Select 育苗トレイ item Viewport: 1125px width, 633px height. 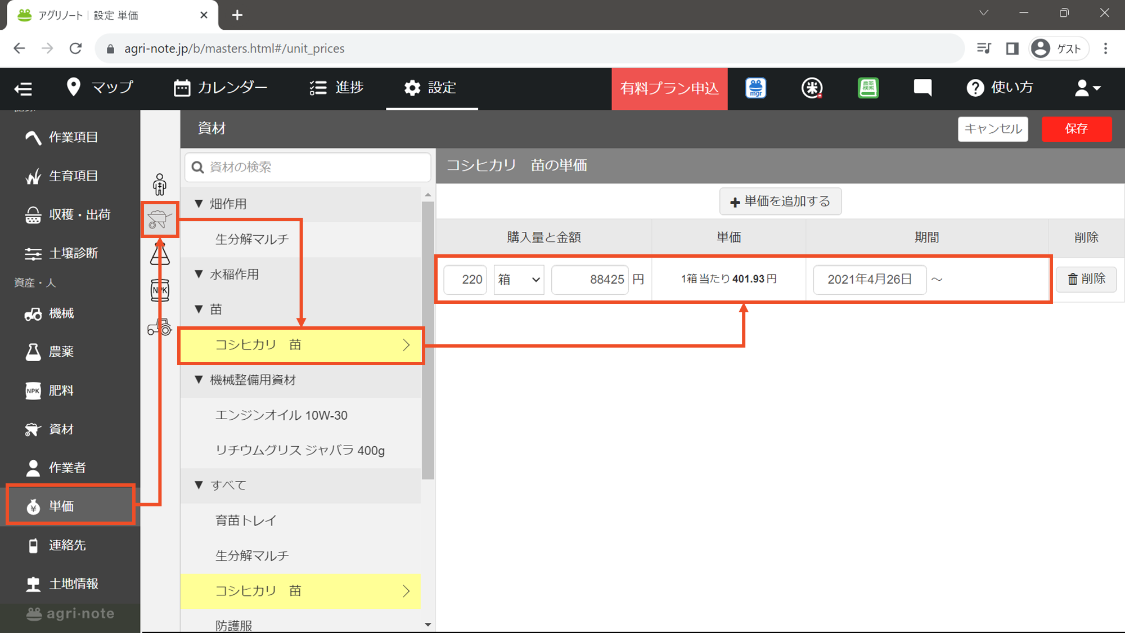[x=300, y=520]
